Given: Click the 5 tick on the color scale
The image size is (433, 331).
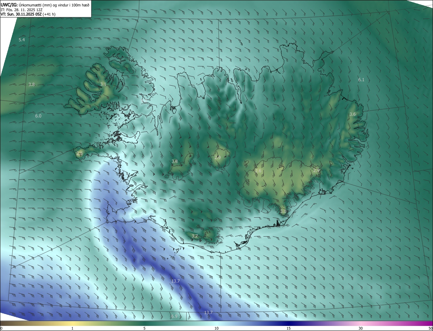Looking at the screenshot, I should (x=144, y=328).
